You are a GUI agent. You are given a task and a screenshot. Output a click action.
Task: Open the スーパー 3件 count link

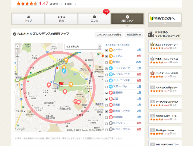click(x=139, y=50)
